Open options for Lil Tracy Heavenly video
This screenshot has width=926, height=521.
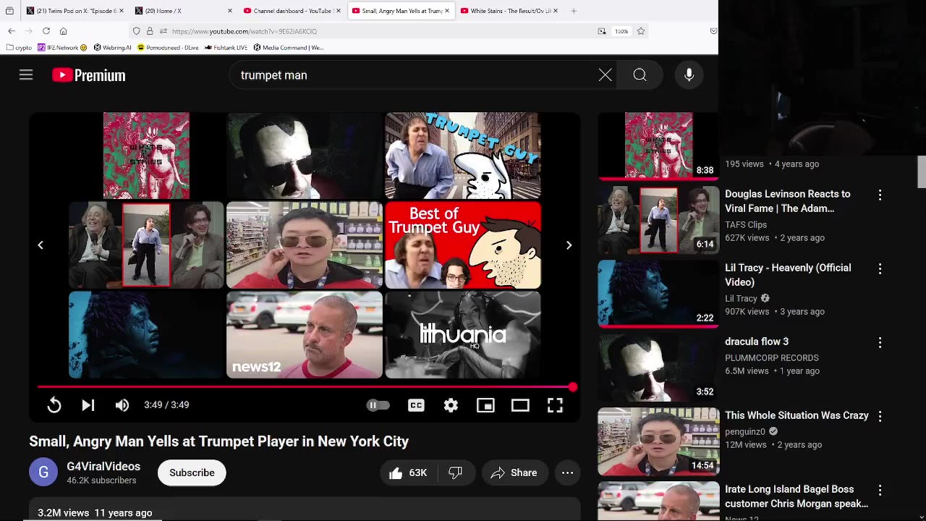point(880,268)
